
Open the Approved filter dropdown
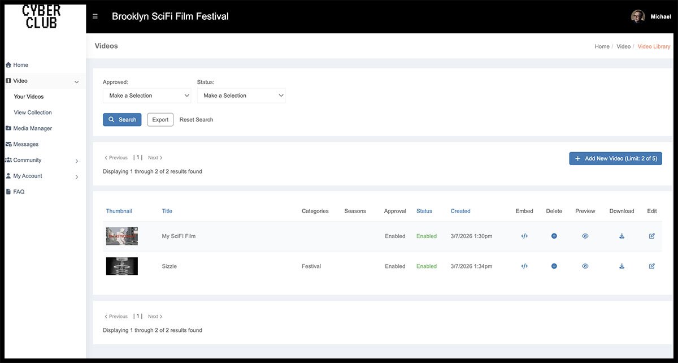(x=147, y=96)
